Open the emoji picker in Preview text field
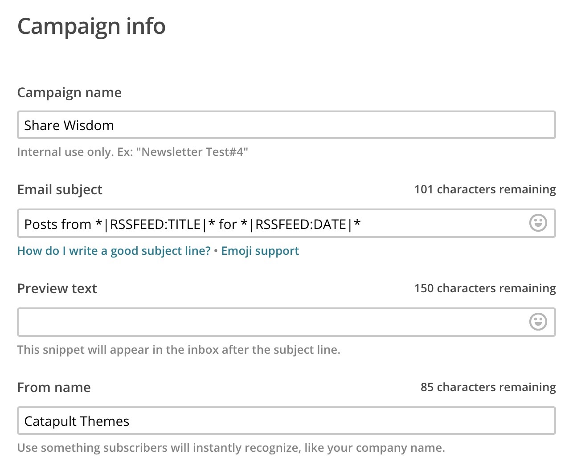The width and height of the screenshot is (573, 466). [x=538, y=322]
